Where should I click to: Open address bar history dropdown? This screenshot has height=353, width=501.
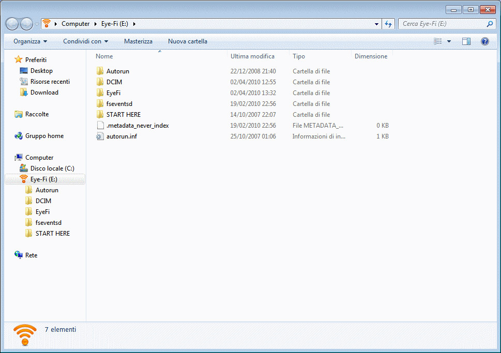coord(376,24)
